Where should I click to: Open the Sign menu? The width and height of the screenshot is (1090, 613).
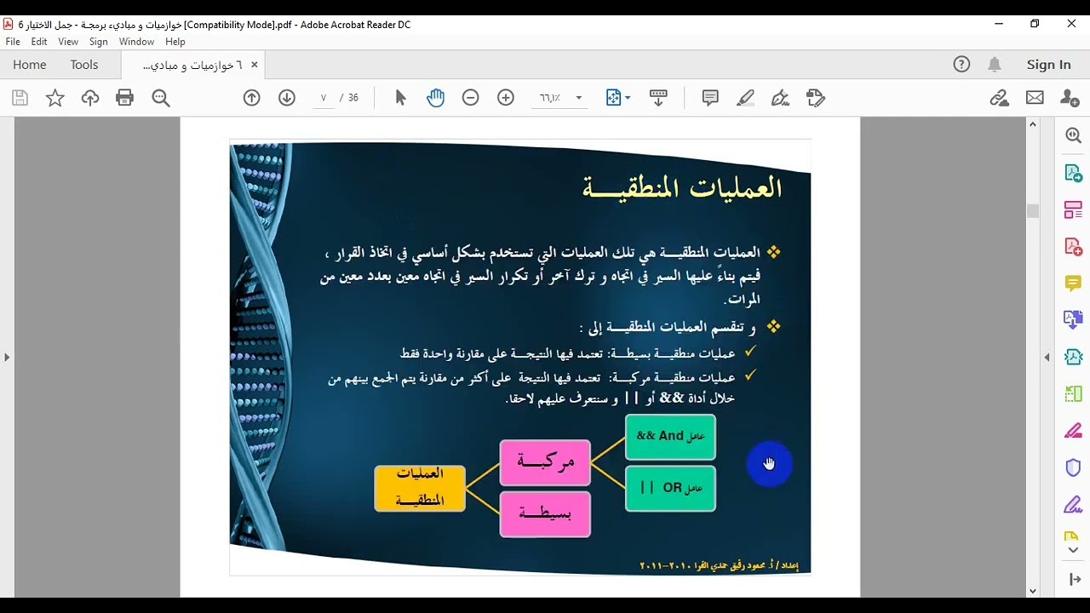click(x=99, y=42)
